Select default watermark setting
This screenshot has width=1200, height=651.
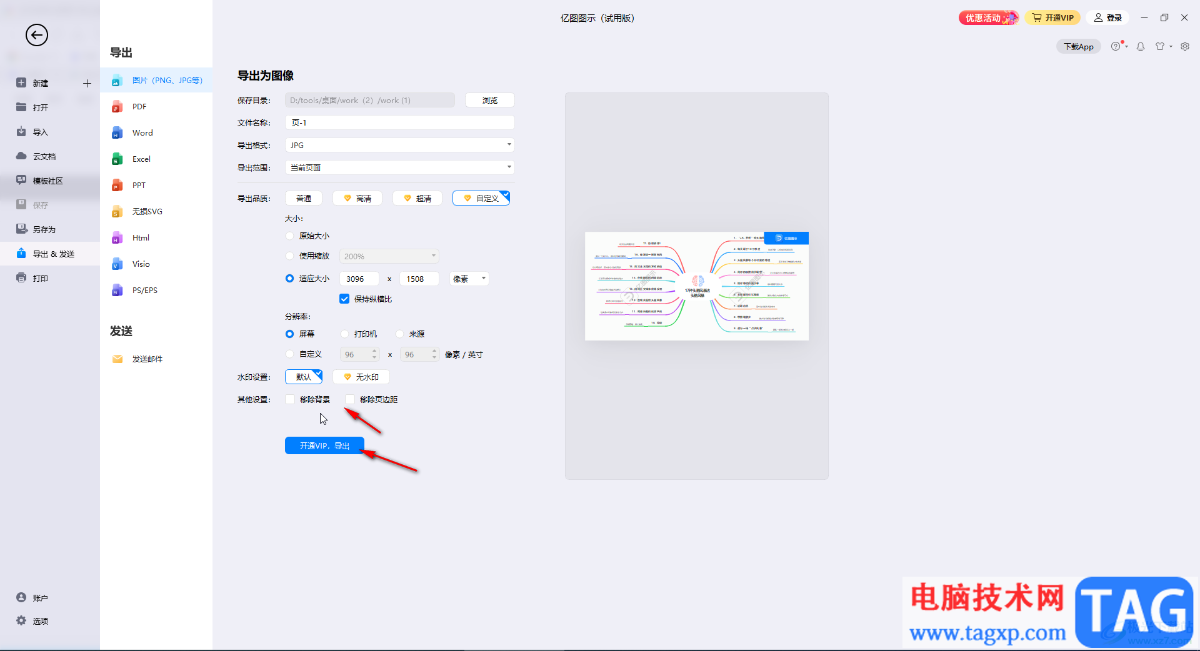pyautogui.click(x=304, y=377)
